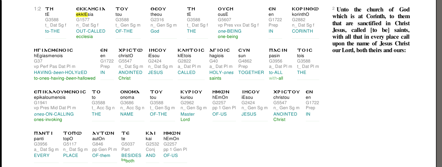Screen dimensions: 442x167
Task: Click the gloss OUT-CALLED
Action: (91, 31)
